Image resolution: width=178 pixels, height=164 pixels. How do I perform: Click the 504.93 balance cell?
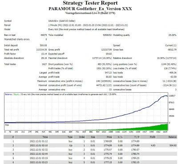173,145
